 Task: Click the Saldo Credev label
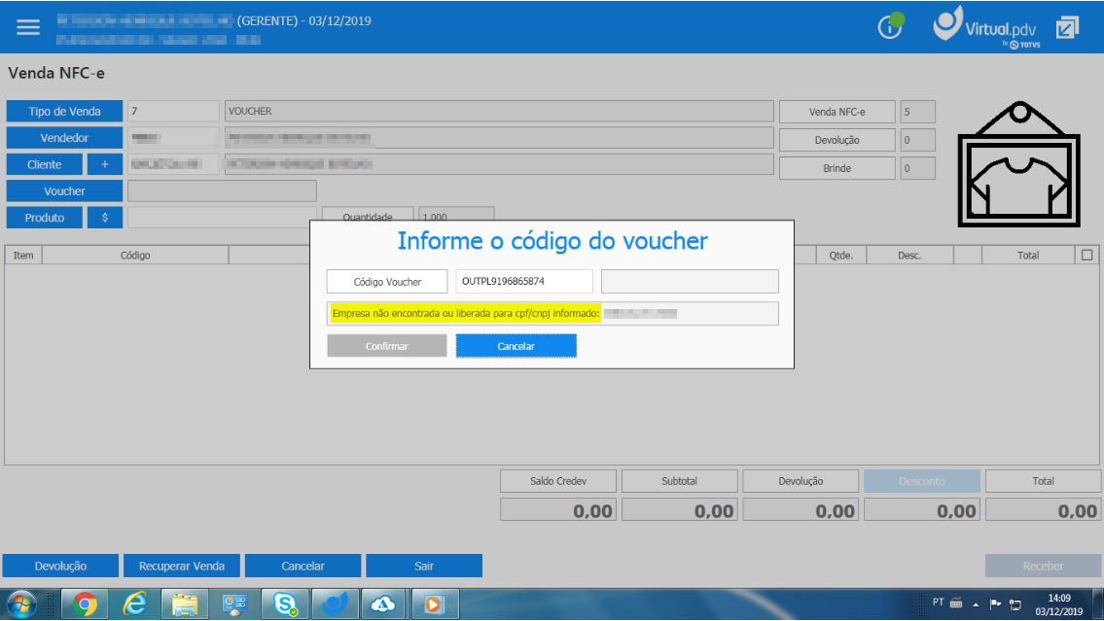558,481
